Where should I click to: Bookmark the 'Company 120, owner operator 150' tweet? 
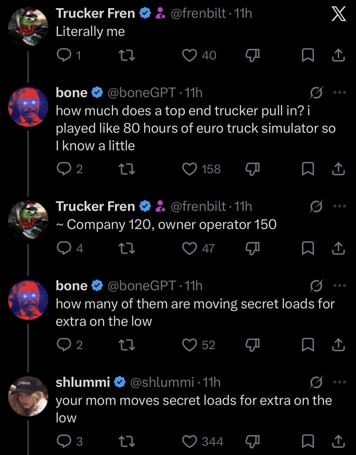[x=308, y=248]
